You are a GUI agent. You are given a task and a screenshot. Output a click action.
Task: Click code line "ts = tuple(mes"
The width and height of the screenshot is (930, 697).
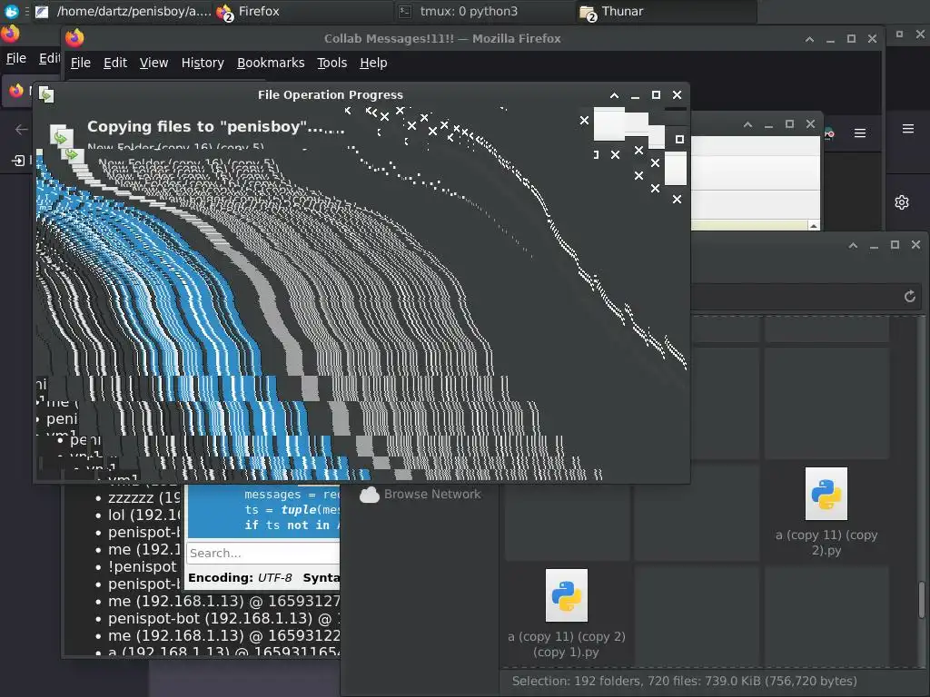[292, 510]
